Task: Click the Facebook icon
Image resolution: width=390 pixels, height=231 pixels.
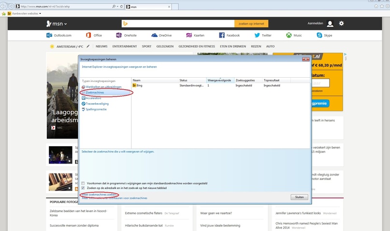Action: [222, 35]
